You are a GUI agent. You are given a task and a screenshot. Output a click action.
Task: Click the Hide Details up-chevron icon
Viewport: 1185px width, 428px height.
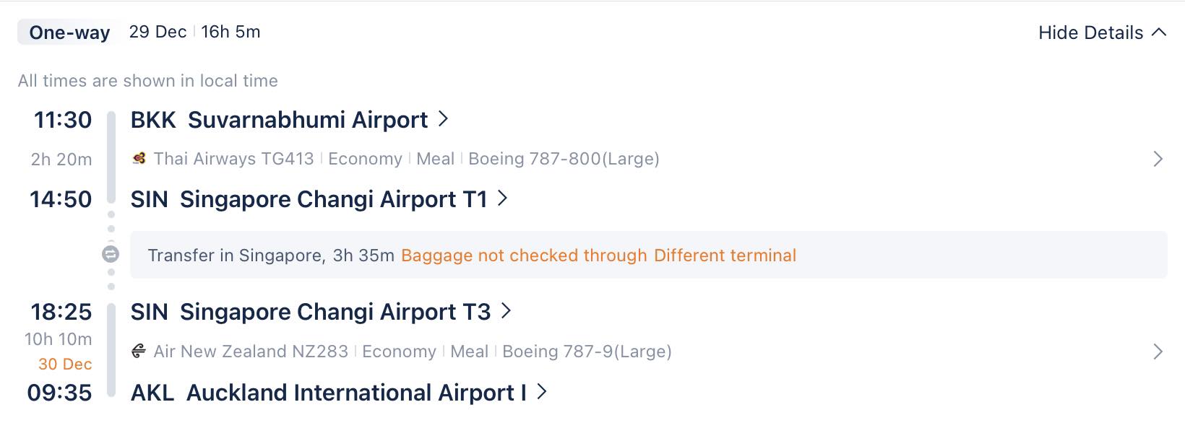(x=1159, y=32)
